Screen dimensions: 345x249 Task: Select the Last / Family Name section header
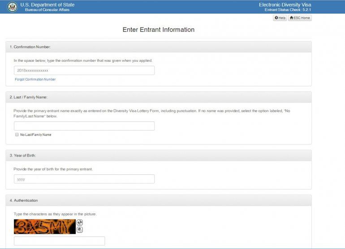(159, 97)
